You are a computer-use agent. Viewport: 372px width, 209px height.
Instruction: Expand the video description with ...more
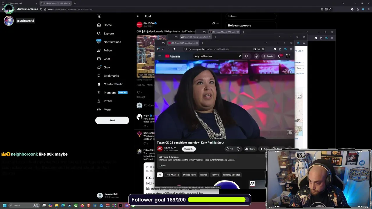coord(162,166)
